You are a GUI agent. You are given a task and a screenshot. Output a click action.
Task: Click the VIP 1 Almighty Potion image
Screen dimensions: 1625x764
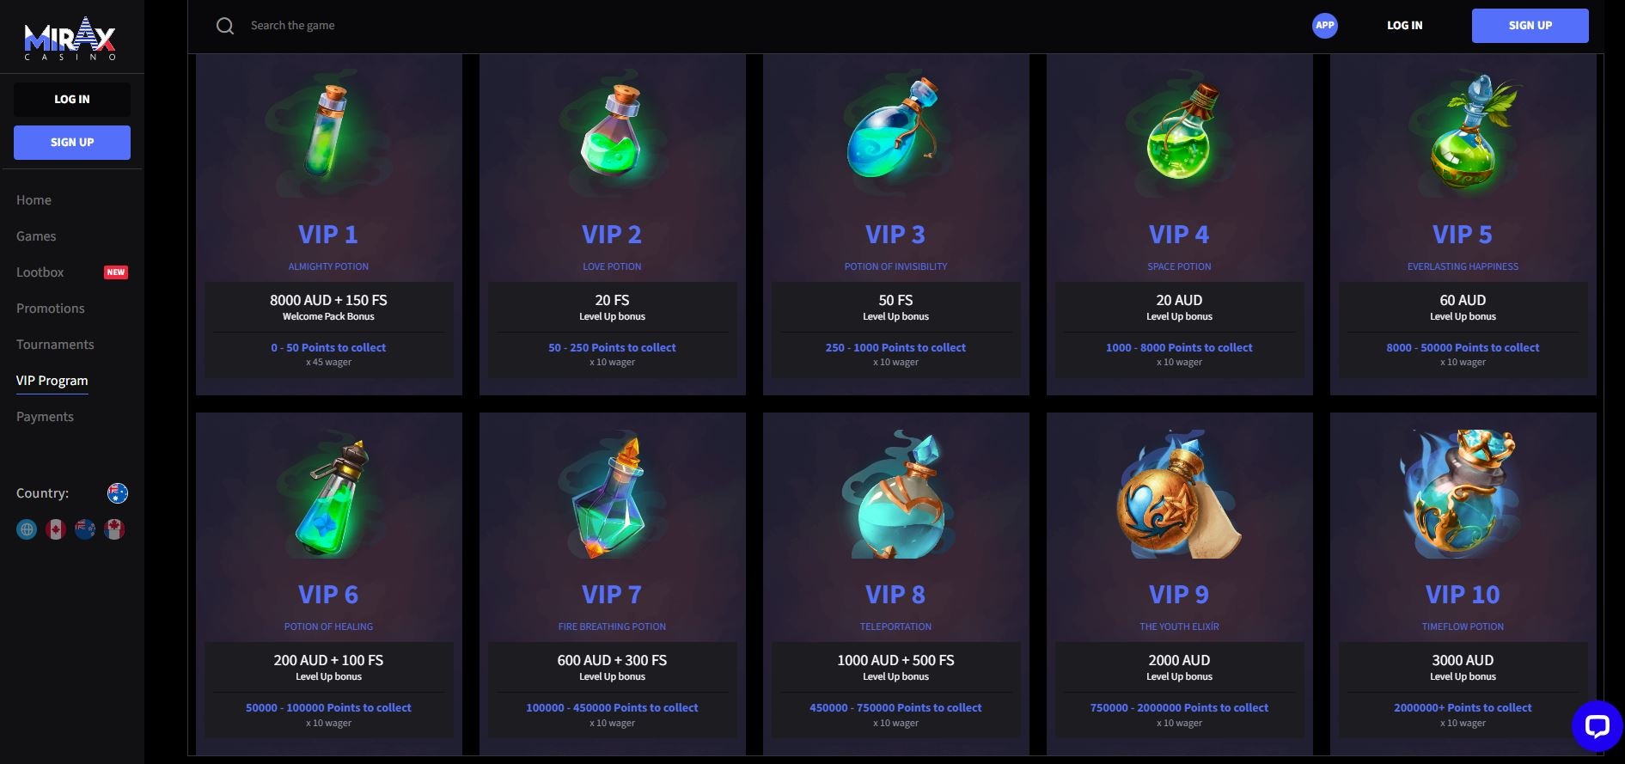[x=327, y=131]
